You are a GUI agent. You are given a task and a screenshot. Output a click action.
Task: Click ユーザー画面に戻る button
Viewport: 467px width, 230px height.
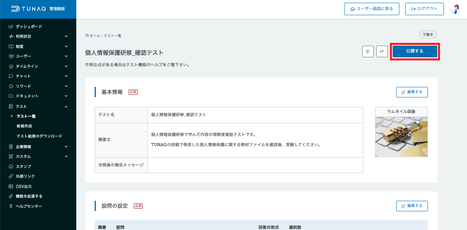pyautogui.click(x=372, y=9)
